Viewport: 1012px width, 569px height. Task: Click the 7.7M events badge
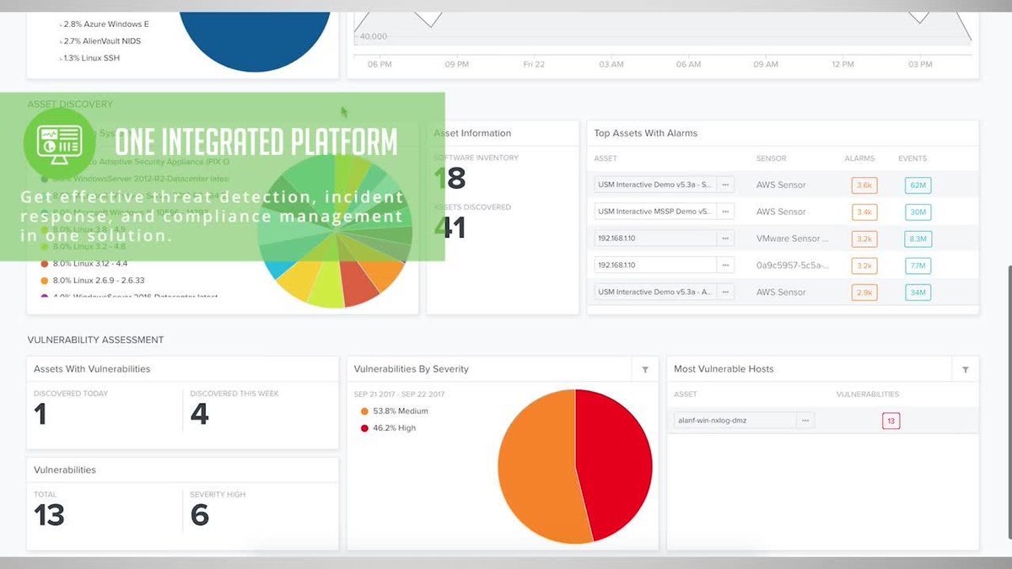[918, 266]
